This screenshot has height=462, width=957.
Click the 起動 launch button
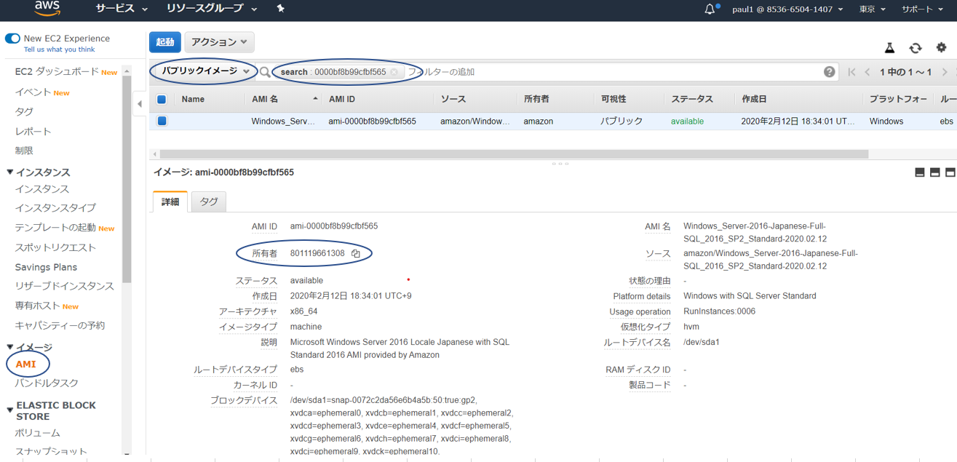pyautogui.click(x=165, y=42)
